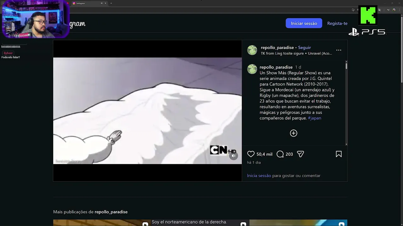Viewport: 403px width, 226px height.
Task: Open repollo_paradise profile from header username
Action: pyautogui.click(x=277, y=47)
